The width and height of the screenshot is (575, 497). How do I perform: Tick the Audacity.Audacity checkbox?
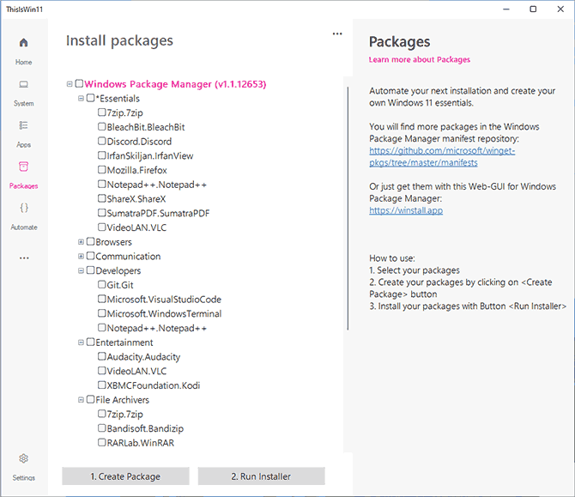(x=102, y=356)
